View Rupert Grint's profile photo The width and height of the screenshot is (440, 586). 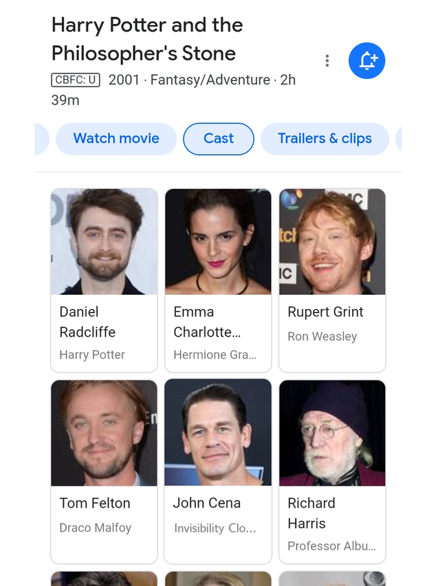click(x=332, y=241)
